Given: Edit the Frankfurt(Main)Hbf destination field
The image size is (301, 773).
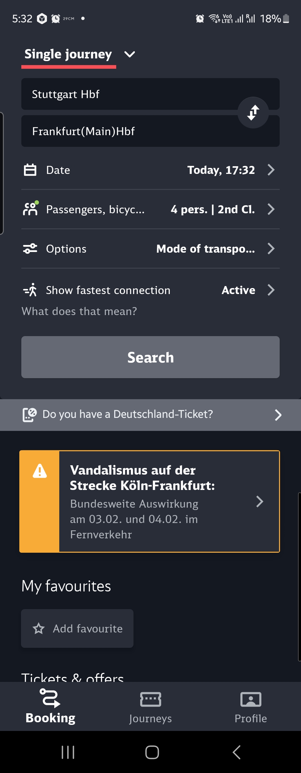Looking at the screenshot, I should click(x=150, y=131).
